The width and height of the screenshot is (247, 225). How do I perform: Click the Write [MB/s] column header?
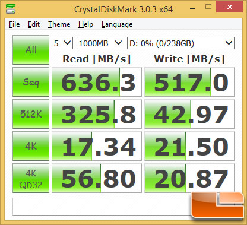(x=189, y=59)
